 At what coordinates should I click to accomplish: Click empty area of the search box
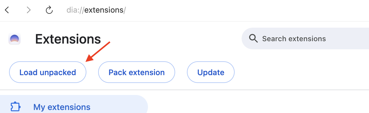coord(347,38)
